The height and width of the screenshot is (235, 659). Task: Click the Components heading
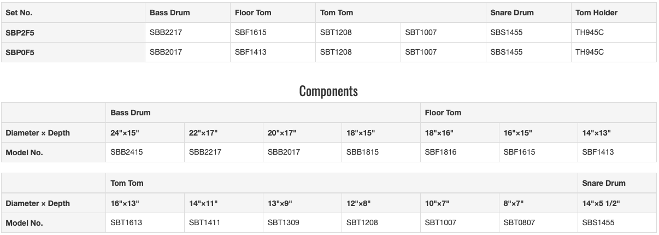pyautogui.click(x=328, y=91)
